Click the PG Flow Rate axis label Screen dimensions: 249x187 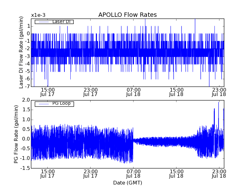click(16, 134)
